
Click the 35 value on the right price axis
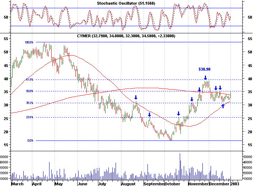250,92
